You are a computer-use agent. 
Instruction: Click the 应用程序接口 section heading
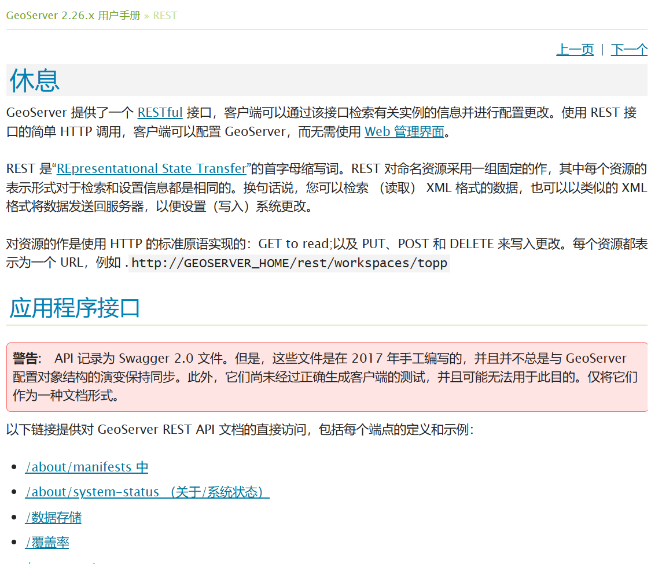[x=74, y=308]
